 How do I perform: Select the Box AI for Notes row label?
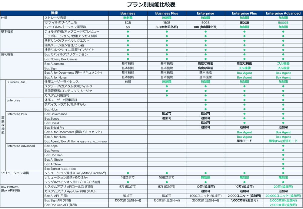(55, 77)
